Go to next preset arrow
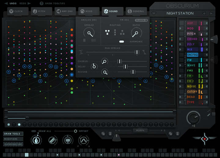 click(x=211, y=13)
